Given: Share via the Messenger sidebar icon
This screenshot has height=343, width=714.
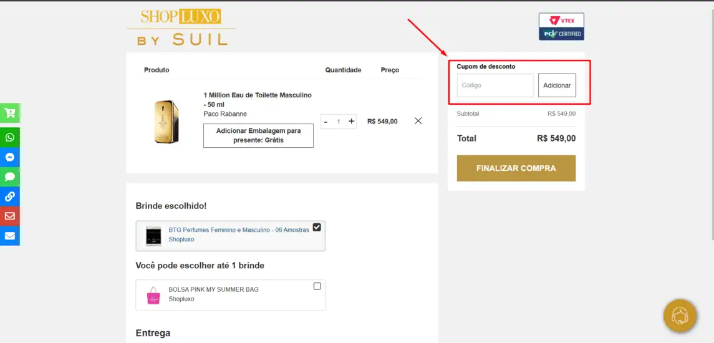Looking at the screenshot, I should coord(10,157).
